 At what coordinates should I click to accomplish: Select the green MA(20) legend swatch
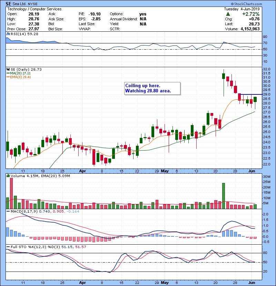coord(8,73)
